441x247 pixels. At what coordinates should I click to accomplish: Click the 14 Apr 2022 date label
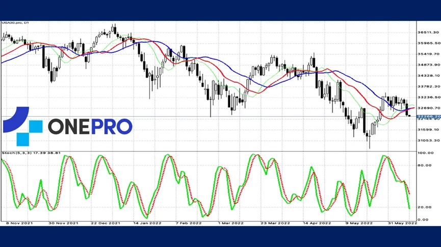[317, 223]
